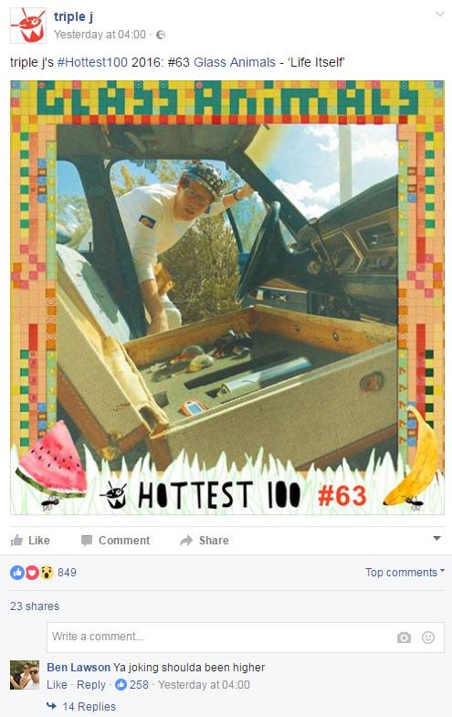This screenshot has width=452, height=717.
Task: Click the replies arrow icon
Action: click(x=52, y=706)
